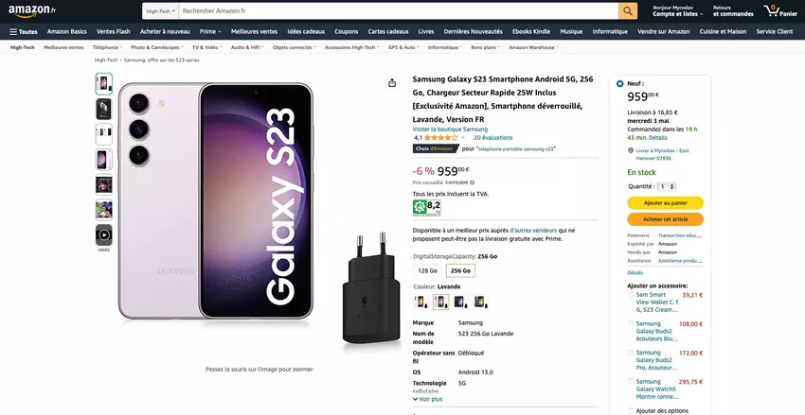Open Ventes Flash in the navigation bar

pyautogui.click(x=114, y=31)
